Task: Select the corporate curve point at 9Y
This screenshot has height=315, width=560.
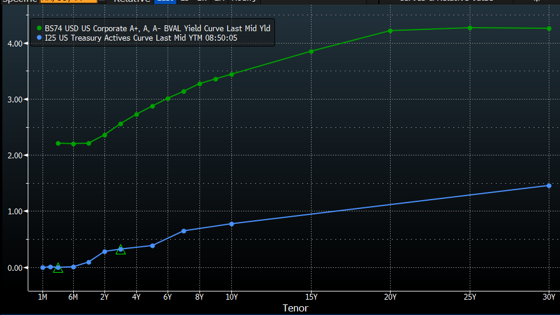Action: pyautogui.click(x=215, y=79)
